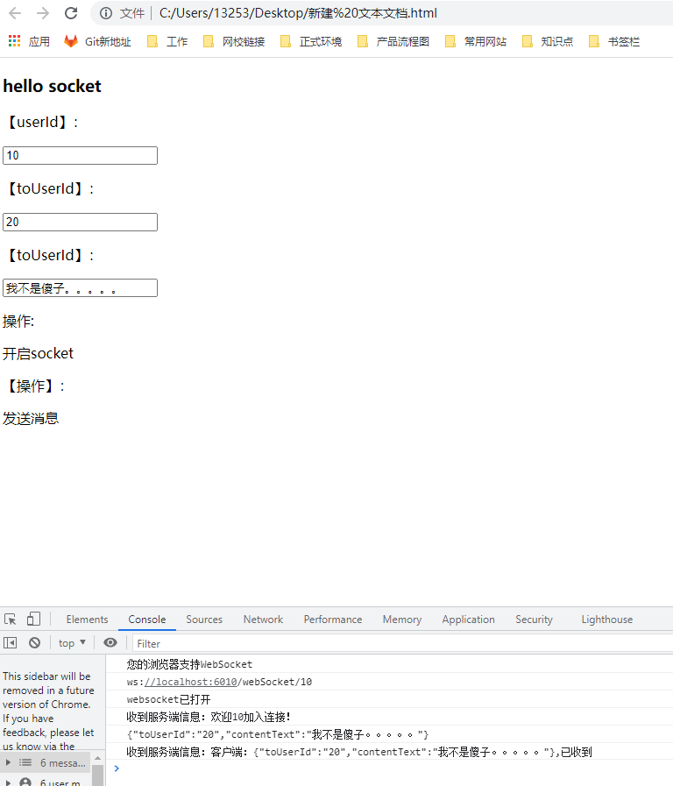Focus the toUserId field containing 20

[x=80, y=222]
